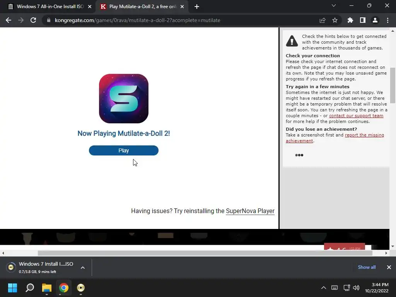396x297 pixels.
Task: Open File Explorer from the taskbar
Action: coord(47,288)
